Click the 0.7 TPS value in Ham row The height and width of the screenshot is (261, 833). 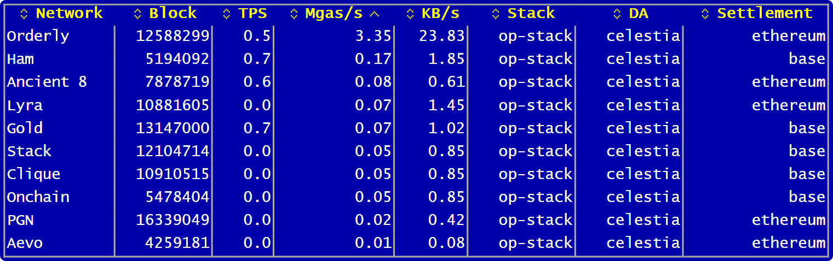[x=257, y=59]
